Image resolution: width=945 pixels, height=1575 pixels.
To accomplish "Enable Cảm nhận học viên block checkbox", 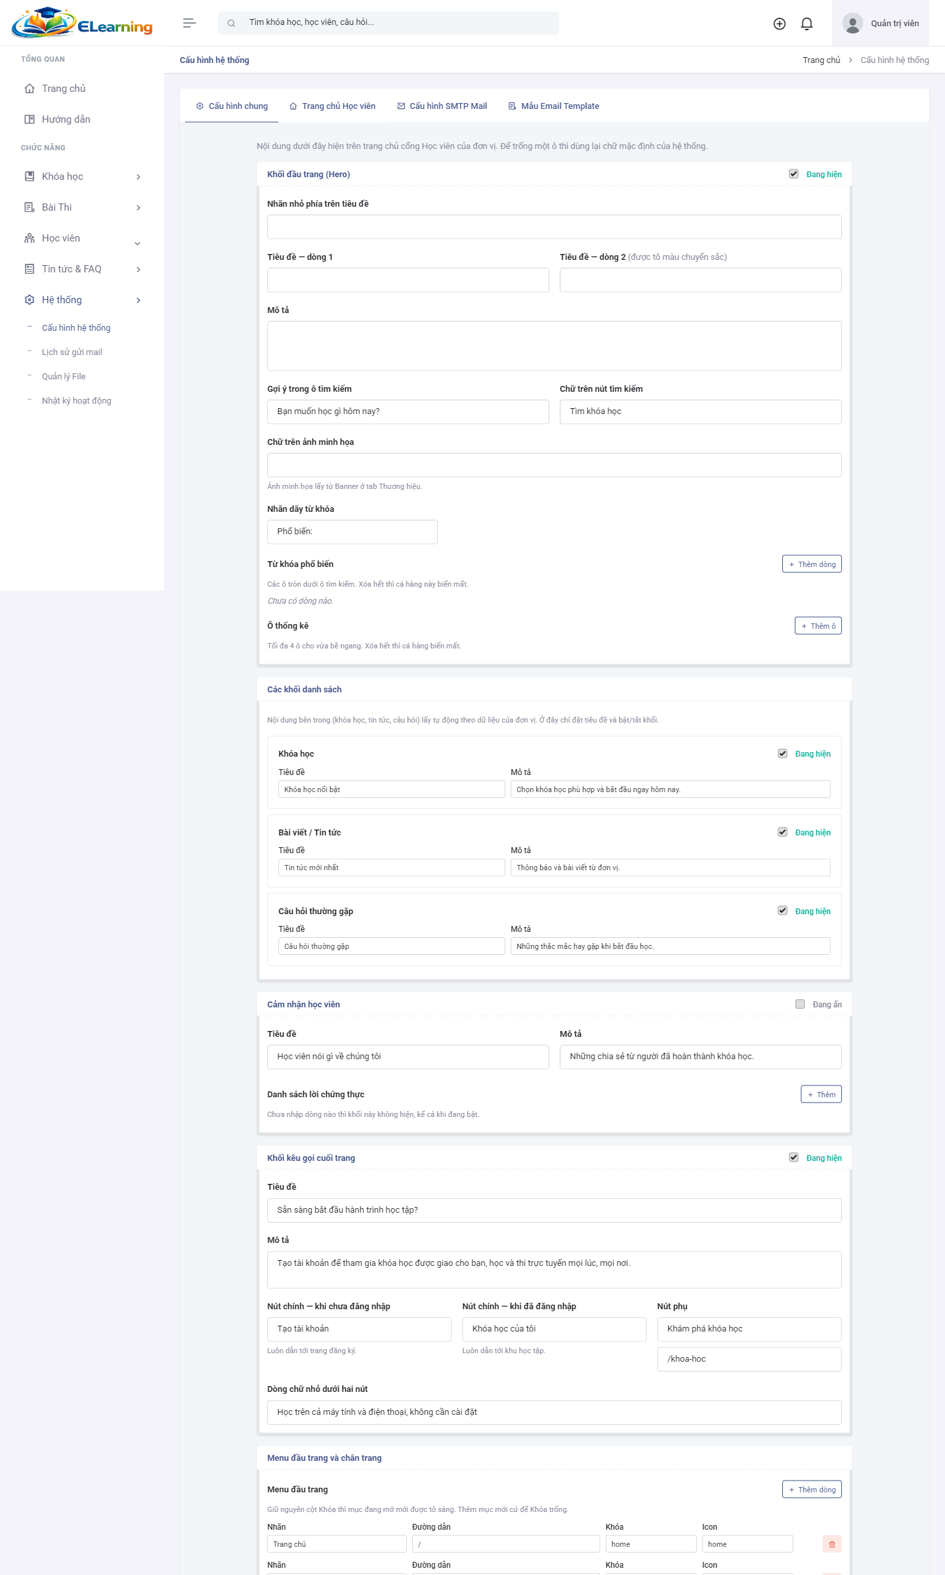I will (x=800, y=1004).
